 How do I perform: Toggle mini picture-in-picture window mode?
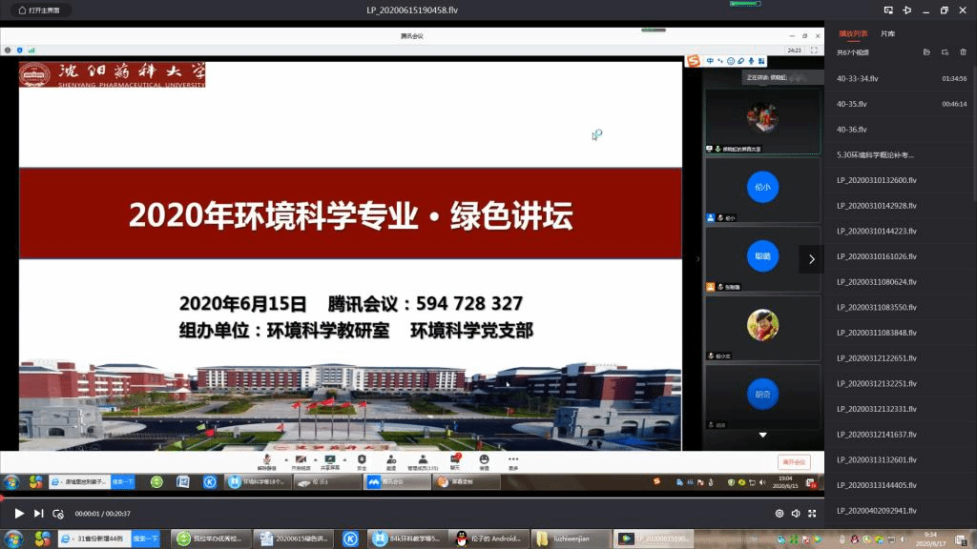(887, 10)
